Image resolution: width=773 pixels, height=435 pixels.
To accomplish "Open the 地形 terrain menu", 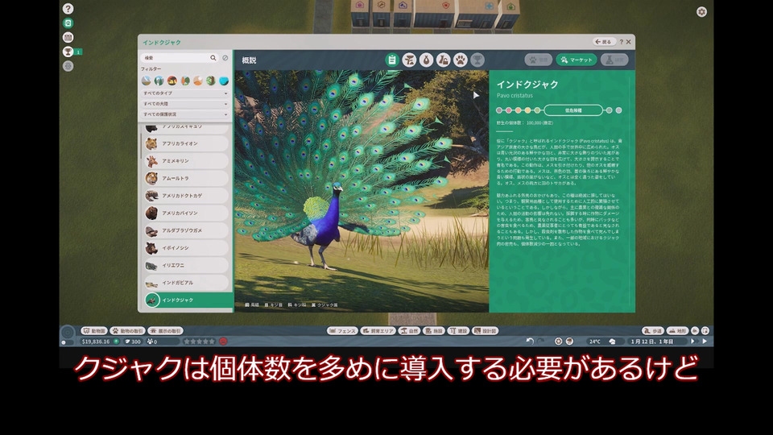I will click(x=677, y=331).
